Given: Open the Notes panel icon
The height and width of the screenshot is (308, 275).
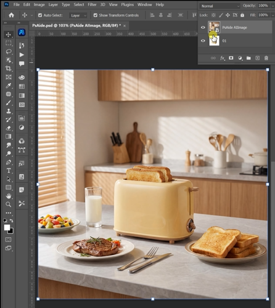Looking at the screenshot, I should [22, 190].
